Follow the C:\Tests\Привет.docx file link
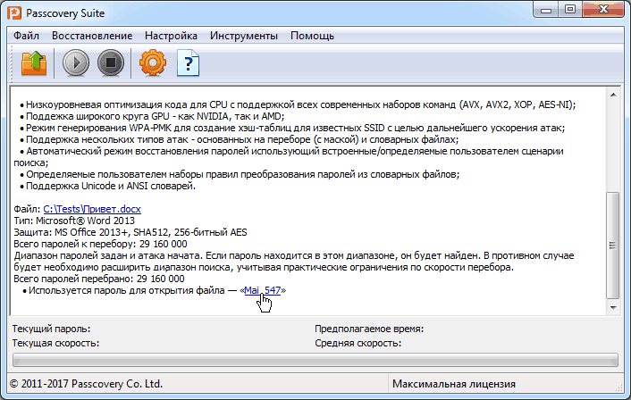 (92, 209)
